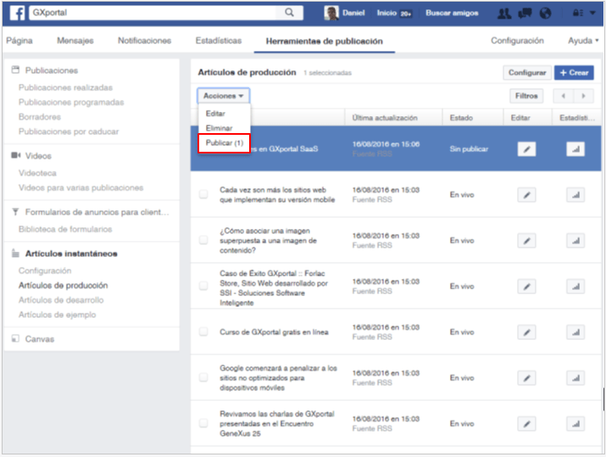Image resolution: width=606 pixels, height=457 pixels.
Task: Open the messages icon in top bar
Action: point(525,14)
